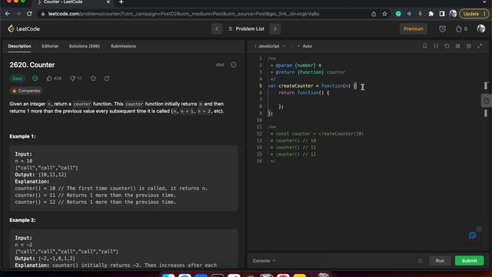Open the Submissions tab

tap(123, 46)
